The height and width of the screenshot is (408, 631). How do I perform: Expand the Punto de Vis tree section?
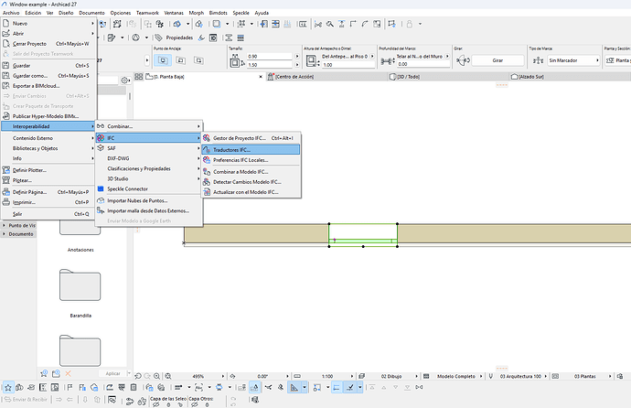[4, 225]
